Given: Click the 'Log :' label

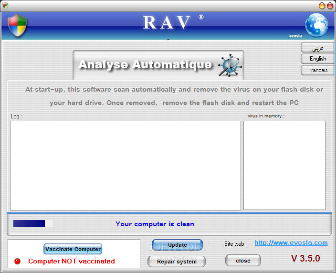Looking at the screenshot, I should pyautogui.click(x=16, y=116).
